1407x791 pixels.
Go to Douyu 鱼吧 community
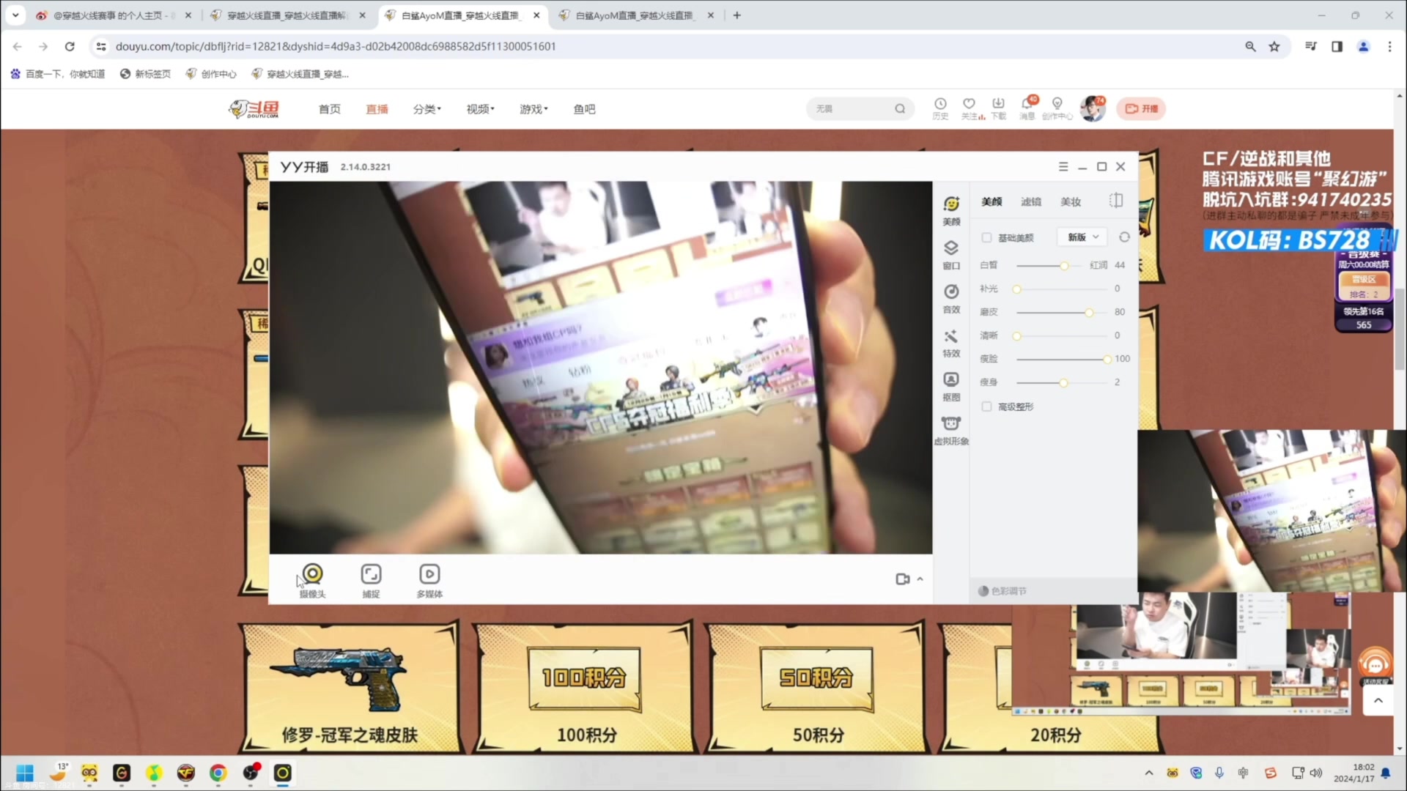tap(584, 108)
